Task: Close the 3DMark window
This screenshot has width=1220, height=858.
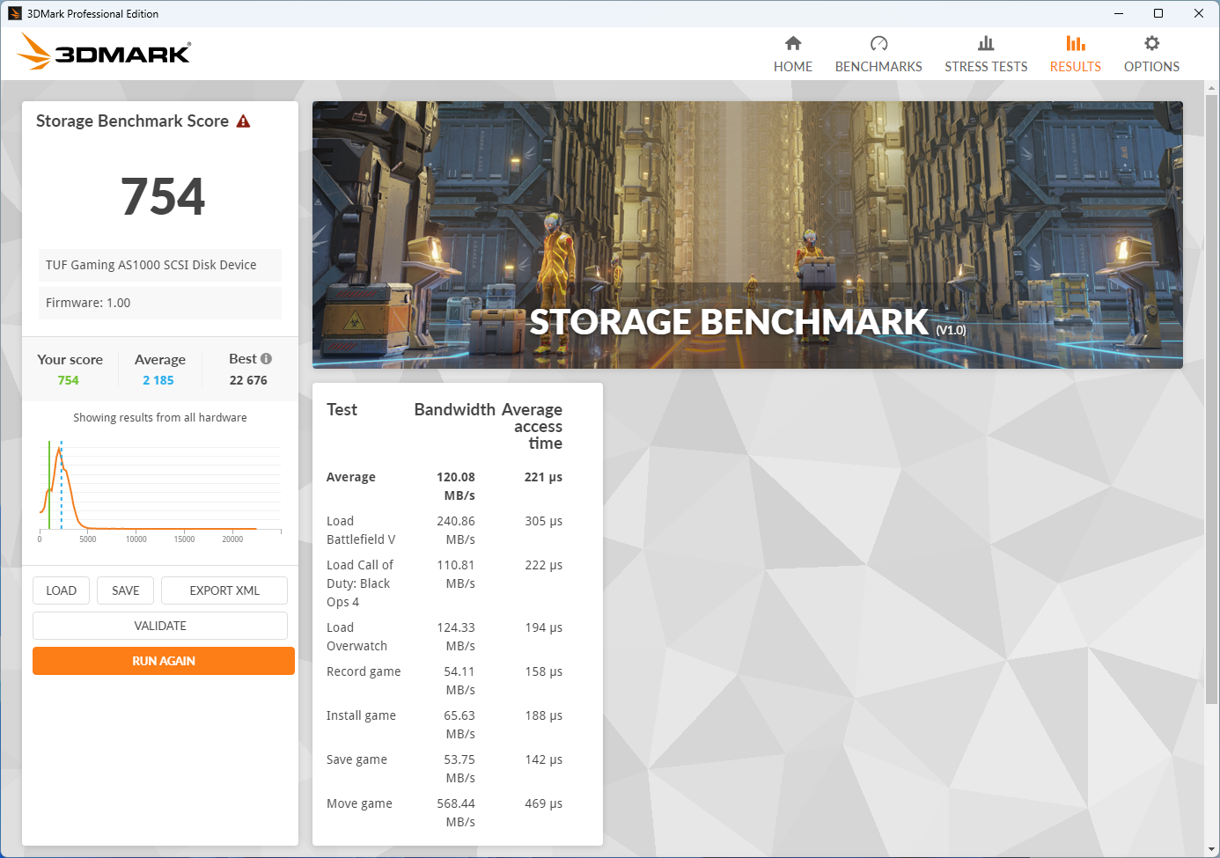Action: coord(1199,13)
